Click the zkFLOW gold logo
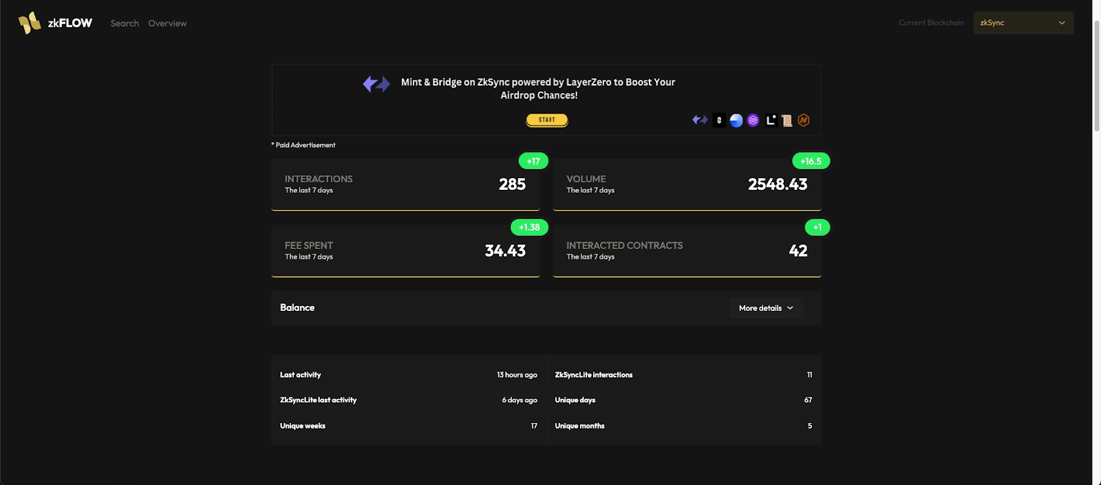Image resolution: width=1101 pixels, height=485 pixels. point(30,23)
